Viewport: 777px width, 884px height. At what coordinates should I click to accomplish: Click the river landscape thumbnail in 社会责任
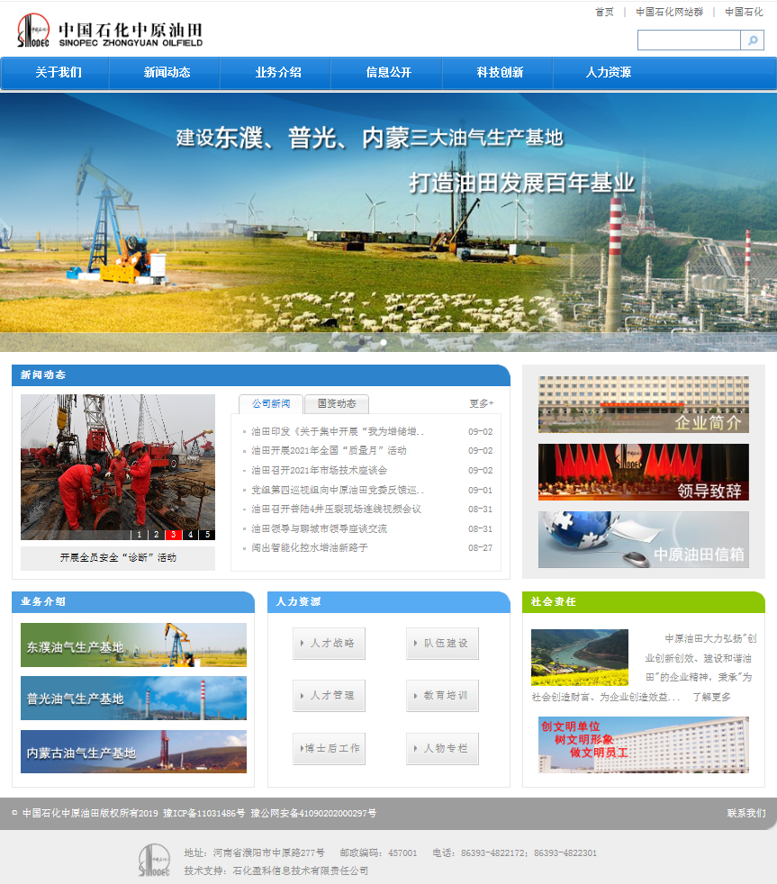click(580, 657)
